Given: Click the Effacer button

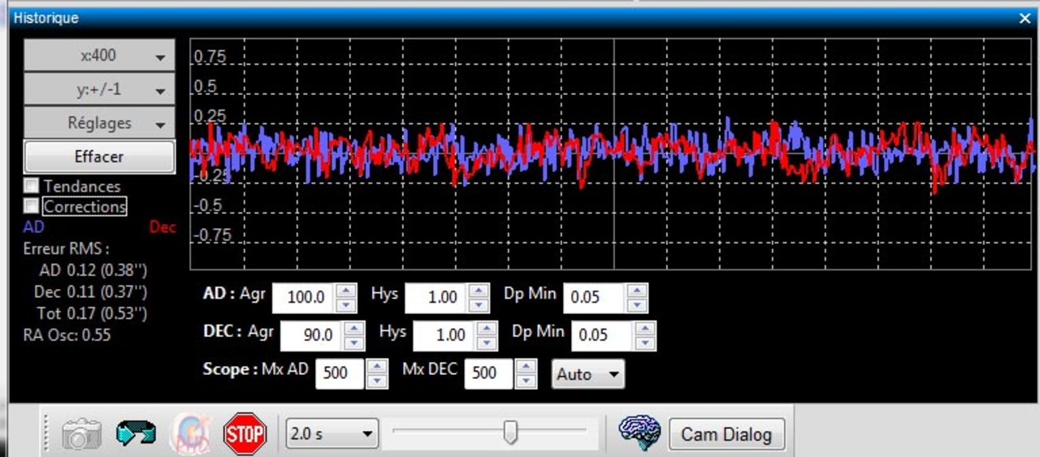Looking at the screenshot, I should click(99, 157).
